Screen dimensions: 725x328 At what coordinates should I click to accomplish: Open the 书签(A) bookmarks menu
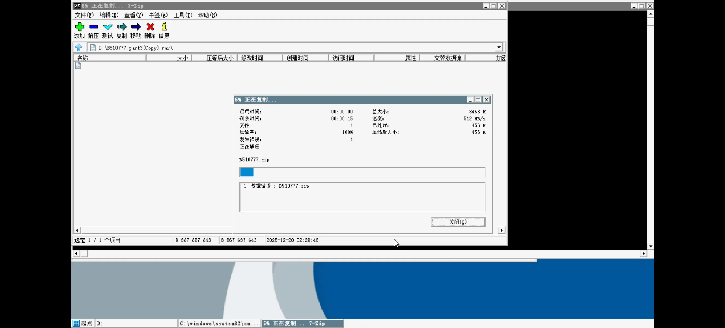158,15
